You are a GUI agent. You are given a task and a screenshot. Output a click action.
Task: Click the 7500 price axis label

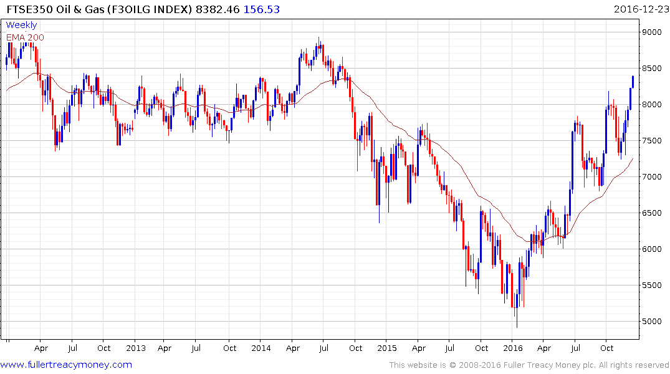point(652,141)
